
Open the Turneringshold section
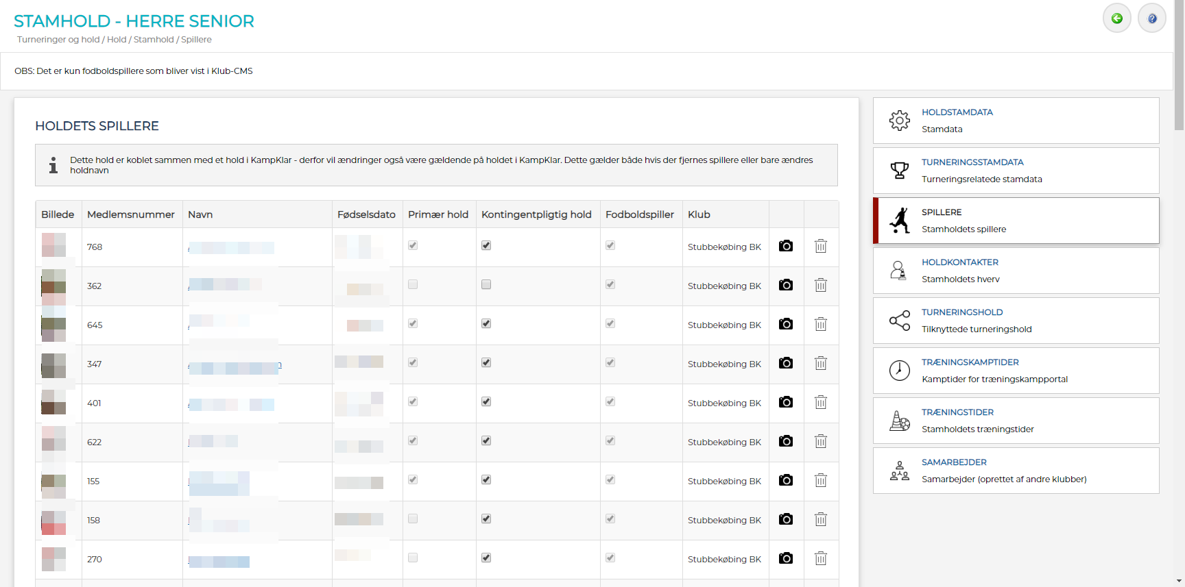click(961, 312)
